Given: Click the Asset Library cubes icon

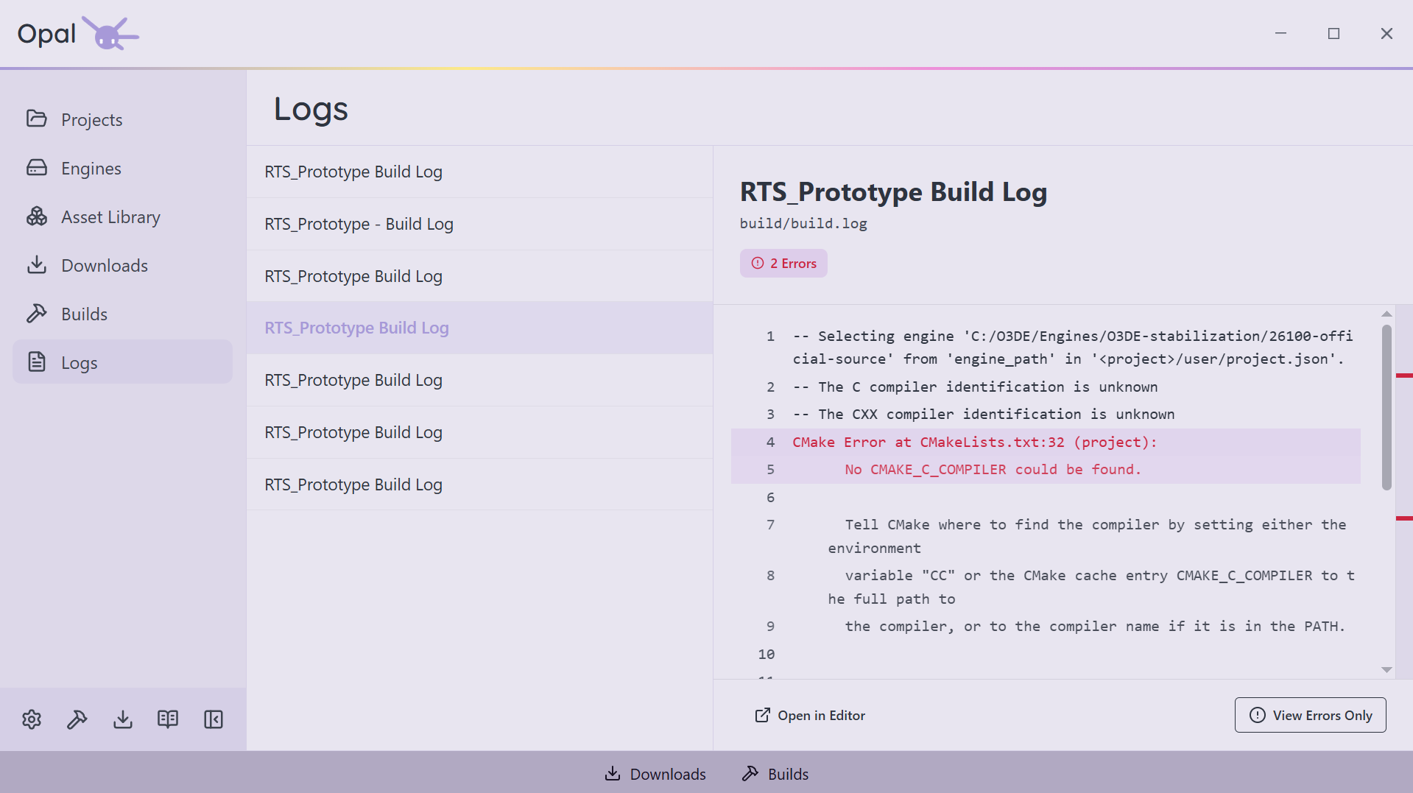Looking at the screenshot, I should pyautogui.click(x=37, y=216).
